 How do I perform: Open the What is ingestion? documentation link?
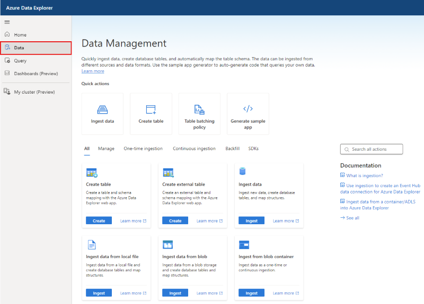(x=365, y=176)
